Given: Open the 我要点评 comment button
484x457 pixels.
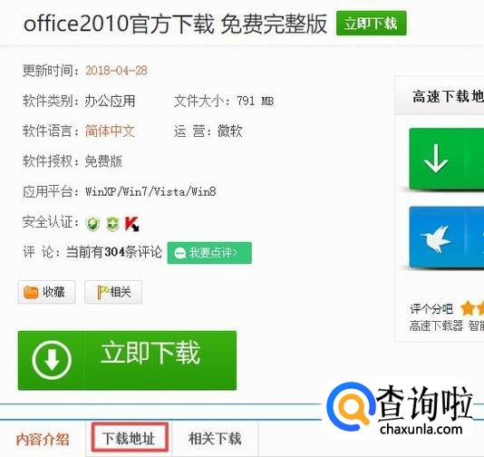Looking at the screenshot, I should (x=209, y=253).
